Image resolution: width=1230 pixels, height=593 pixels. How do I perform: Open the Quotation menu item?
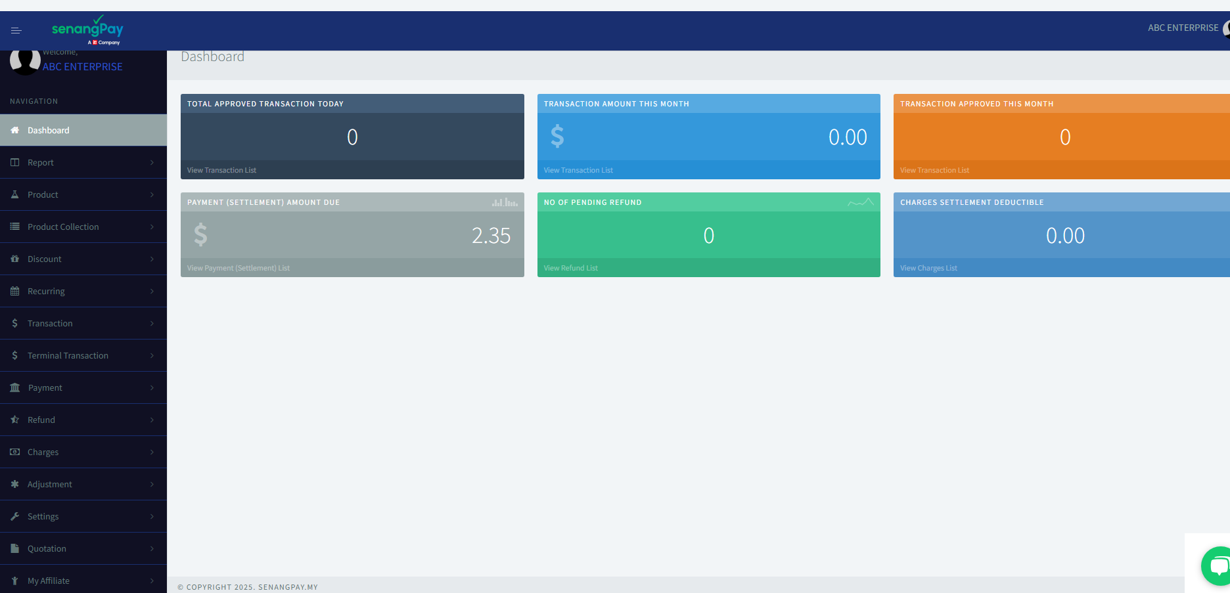point(83,548)
